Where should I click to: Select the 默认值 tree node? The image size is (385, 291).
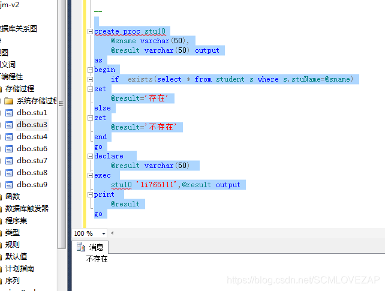(x=16, y=257)
